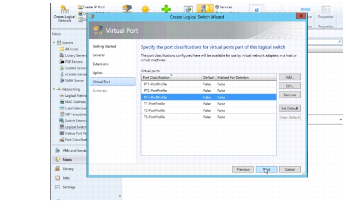
Task: Select the T2-PortProfile row
Action: coord(209,111)
